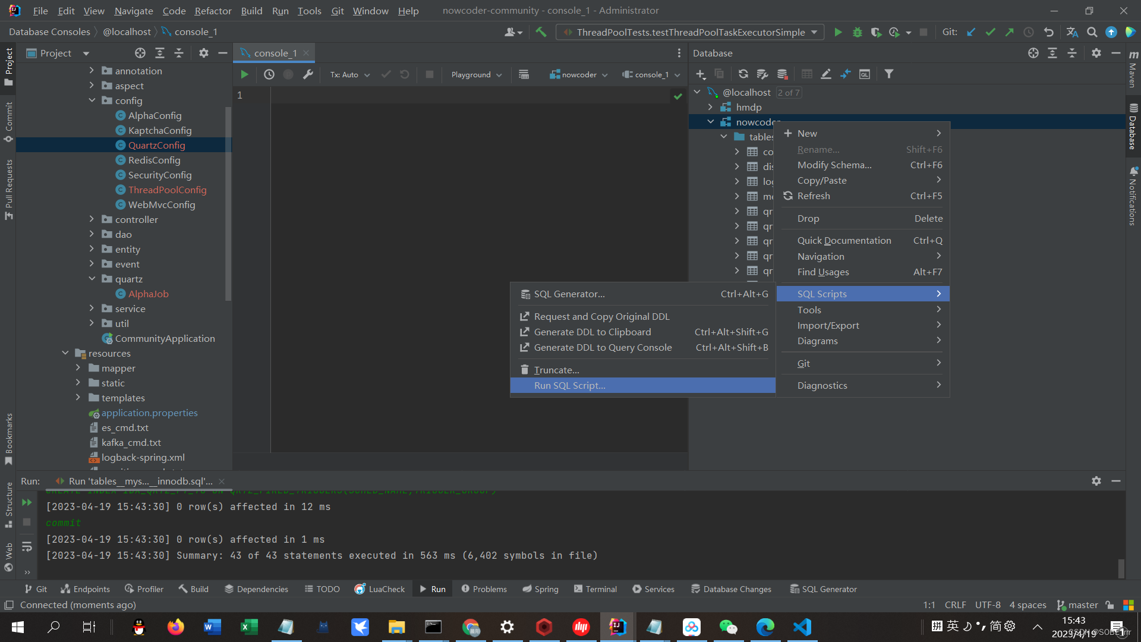Click the Run query green play button
The height and width of the screenshot is (642, 1141).
(x=244, y=74)
